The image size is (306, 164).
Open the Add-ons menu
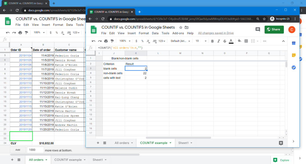[178, 33]
